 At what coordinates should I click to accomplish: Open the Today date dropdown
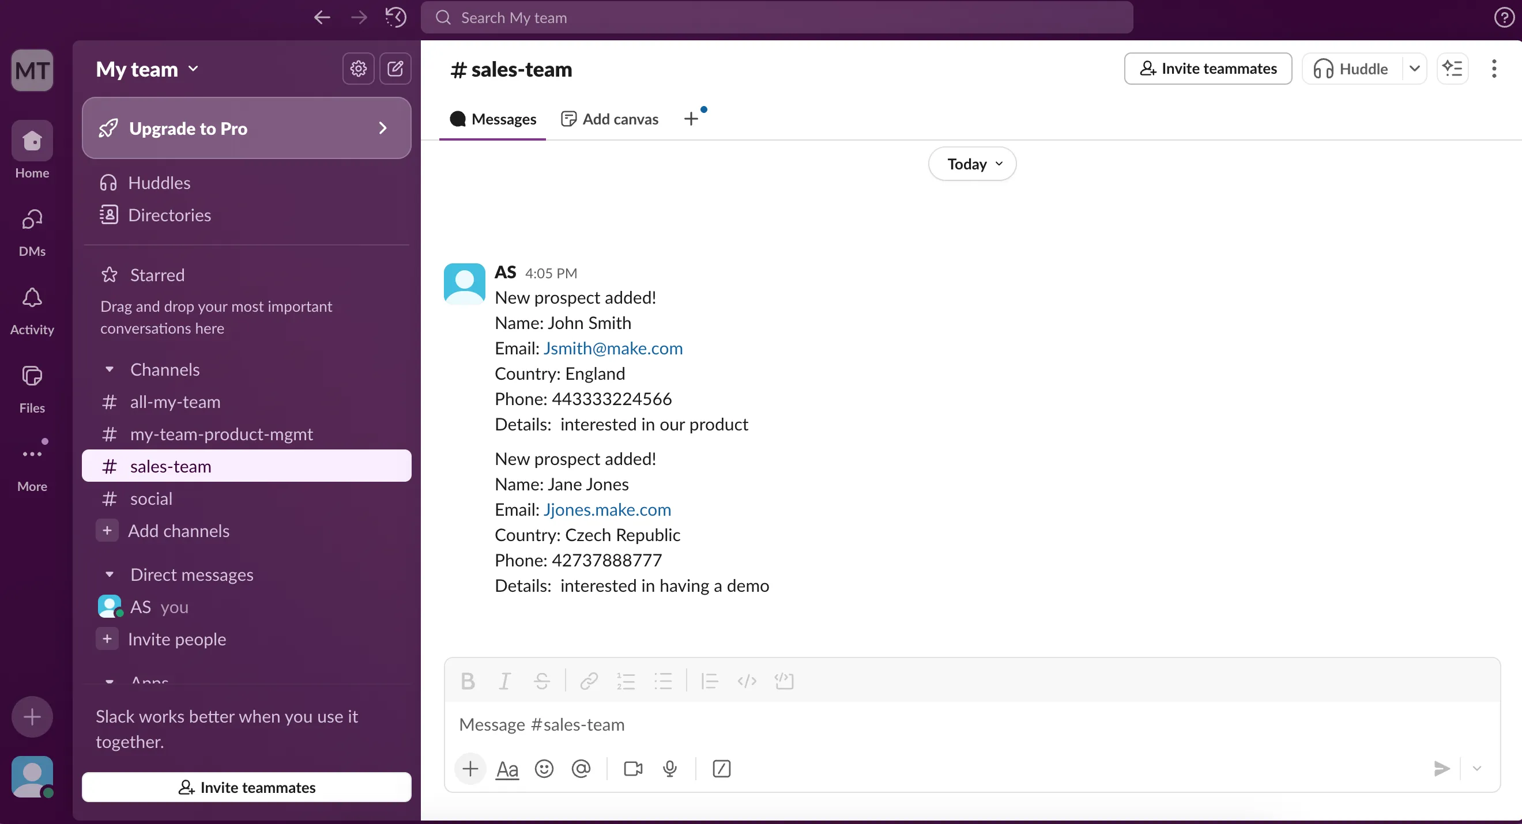click(972, 164)
